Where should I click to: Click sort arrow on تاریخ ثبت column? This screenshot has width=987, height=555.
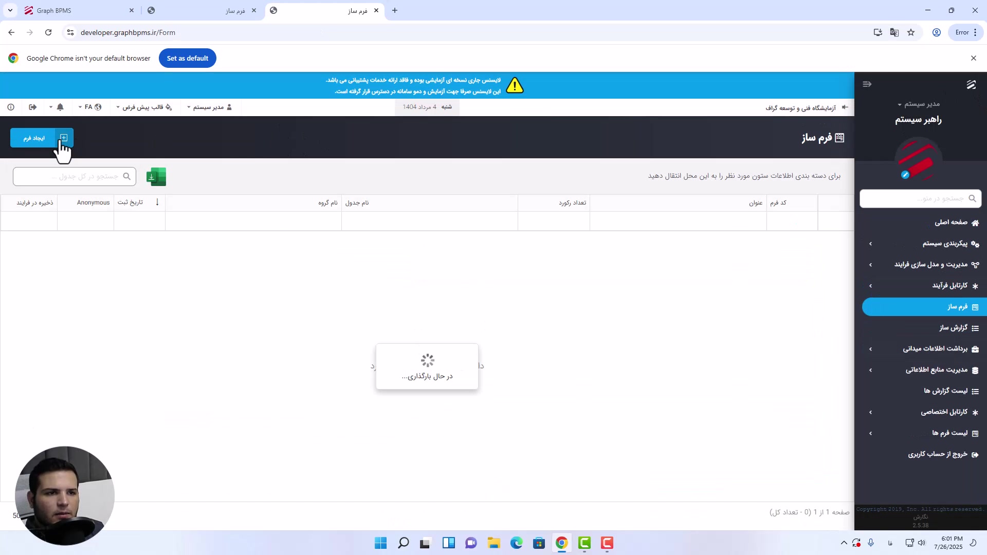157,202
